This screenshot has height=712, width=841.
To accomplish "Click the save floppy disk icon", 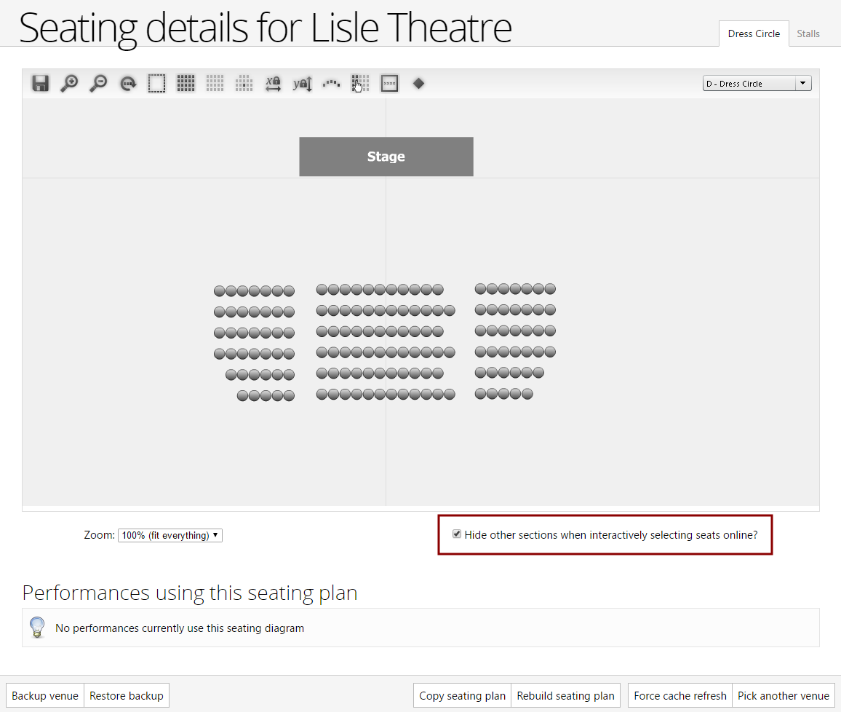I will pos(40,83).
